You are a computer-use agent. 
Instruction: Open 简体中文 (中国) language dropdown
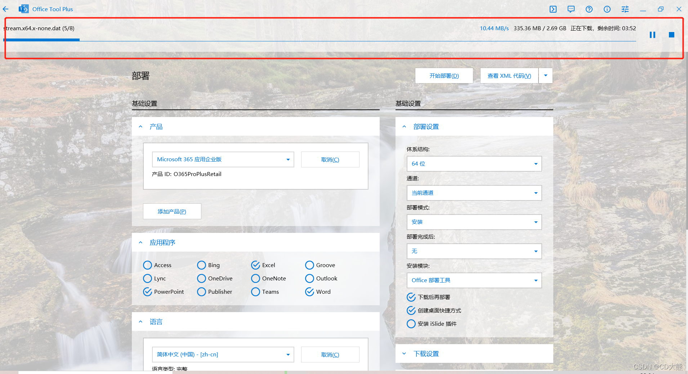click(223, 355)
